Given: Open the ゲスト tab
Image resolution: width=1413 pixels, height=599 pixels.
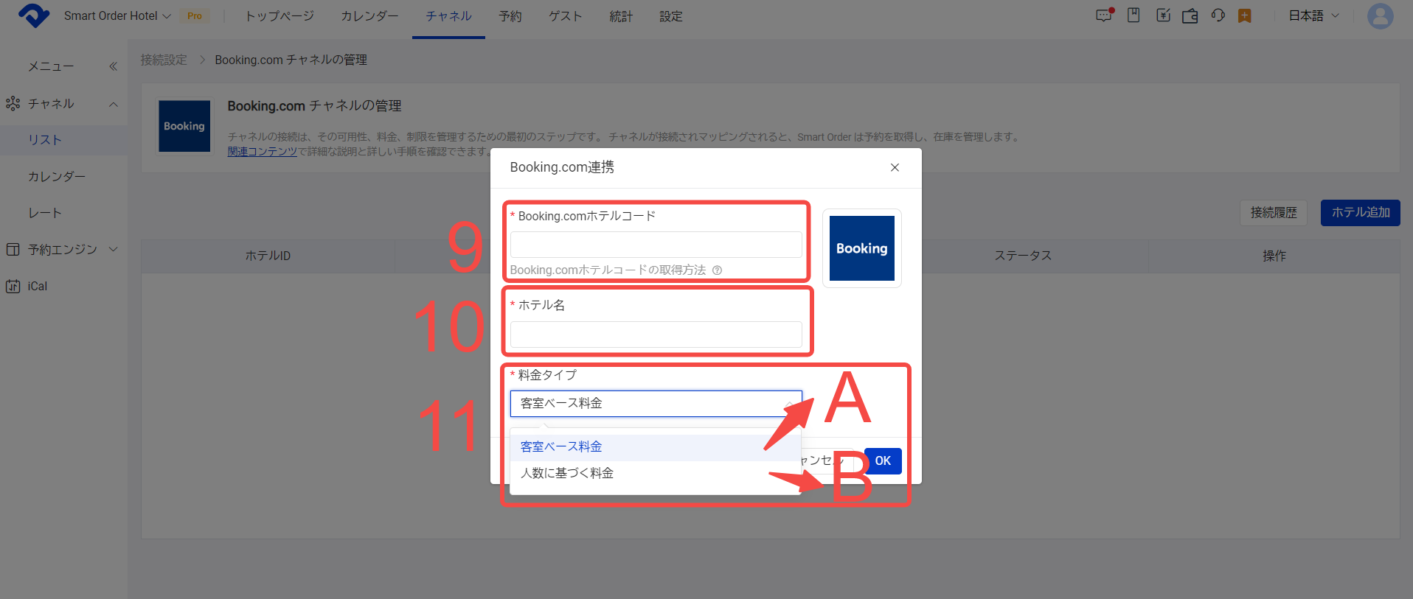Looking at the screenshot, I should tap(566, 16).
